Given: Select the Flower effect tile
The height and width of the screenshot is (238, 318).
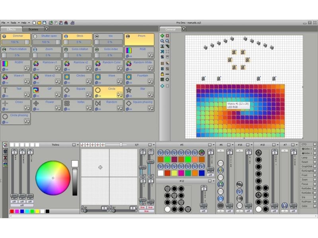Looking at the screenshot, I should click(x=47, y=106).
